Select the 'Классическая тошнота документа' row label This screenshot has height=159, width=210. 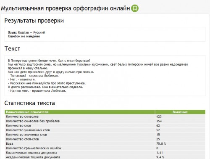(x=31, y=153)
